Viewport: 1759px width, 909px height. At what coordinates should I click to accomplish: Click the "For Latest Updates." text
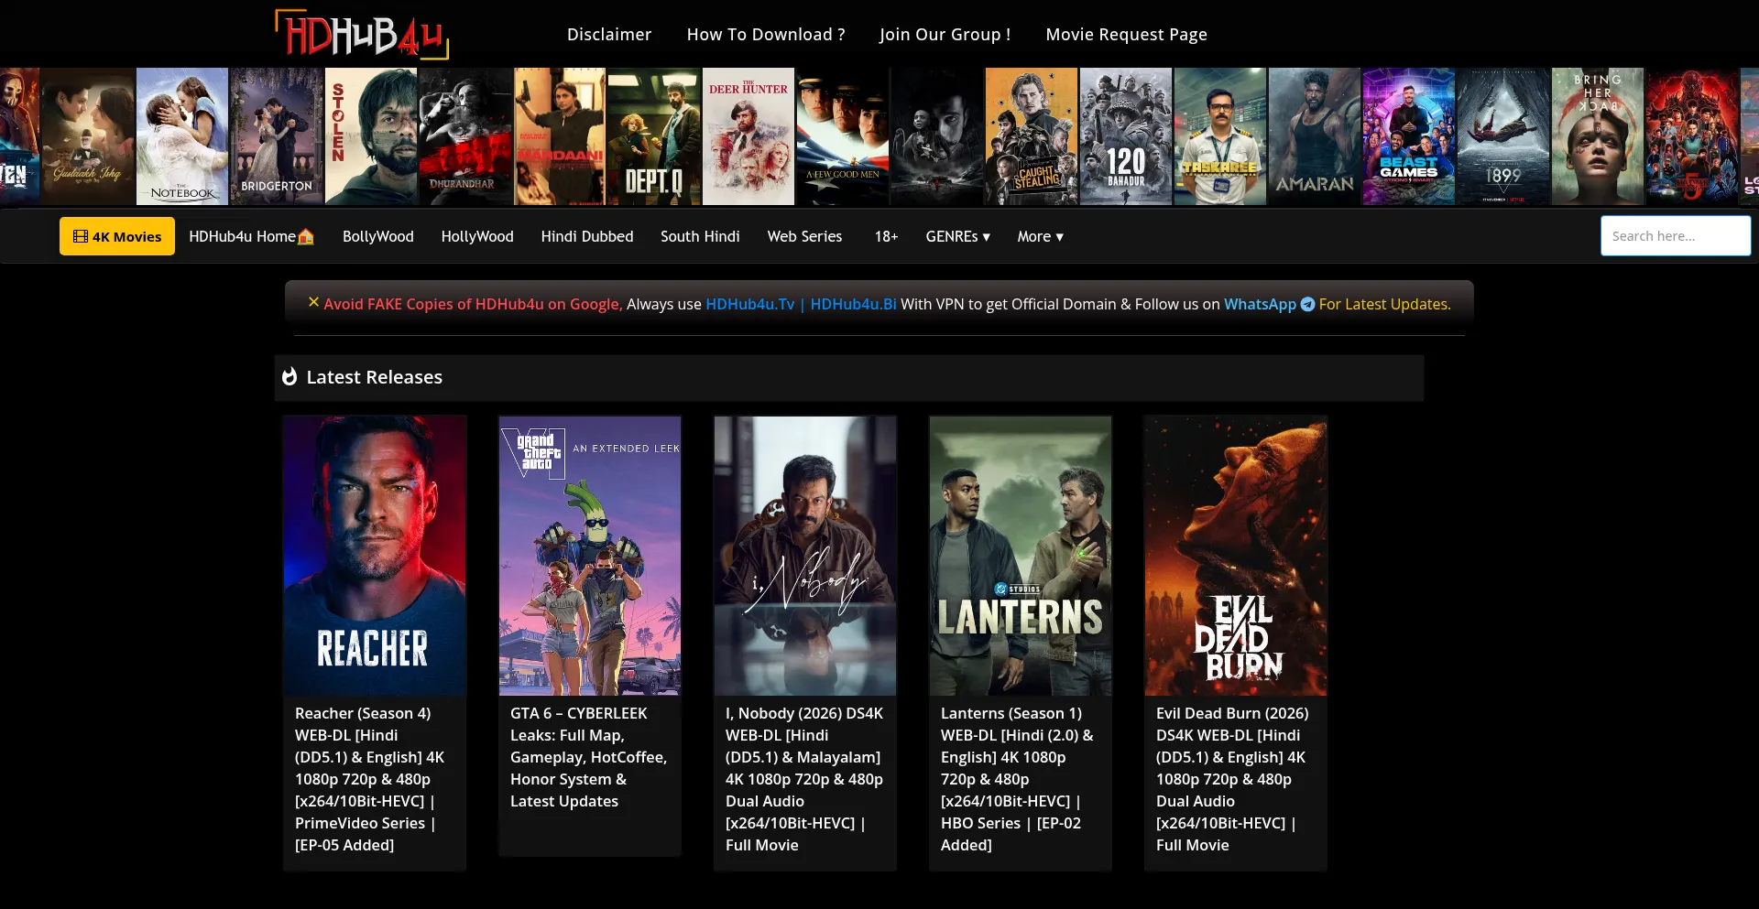pyautogui.click(x=1385, y=304)
